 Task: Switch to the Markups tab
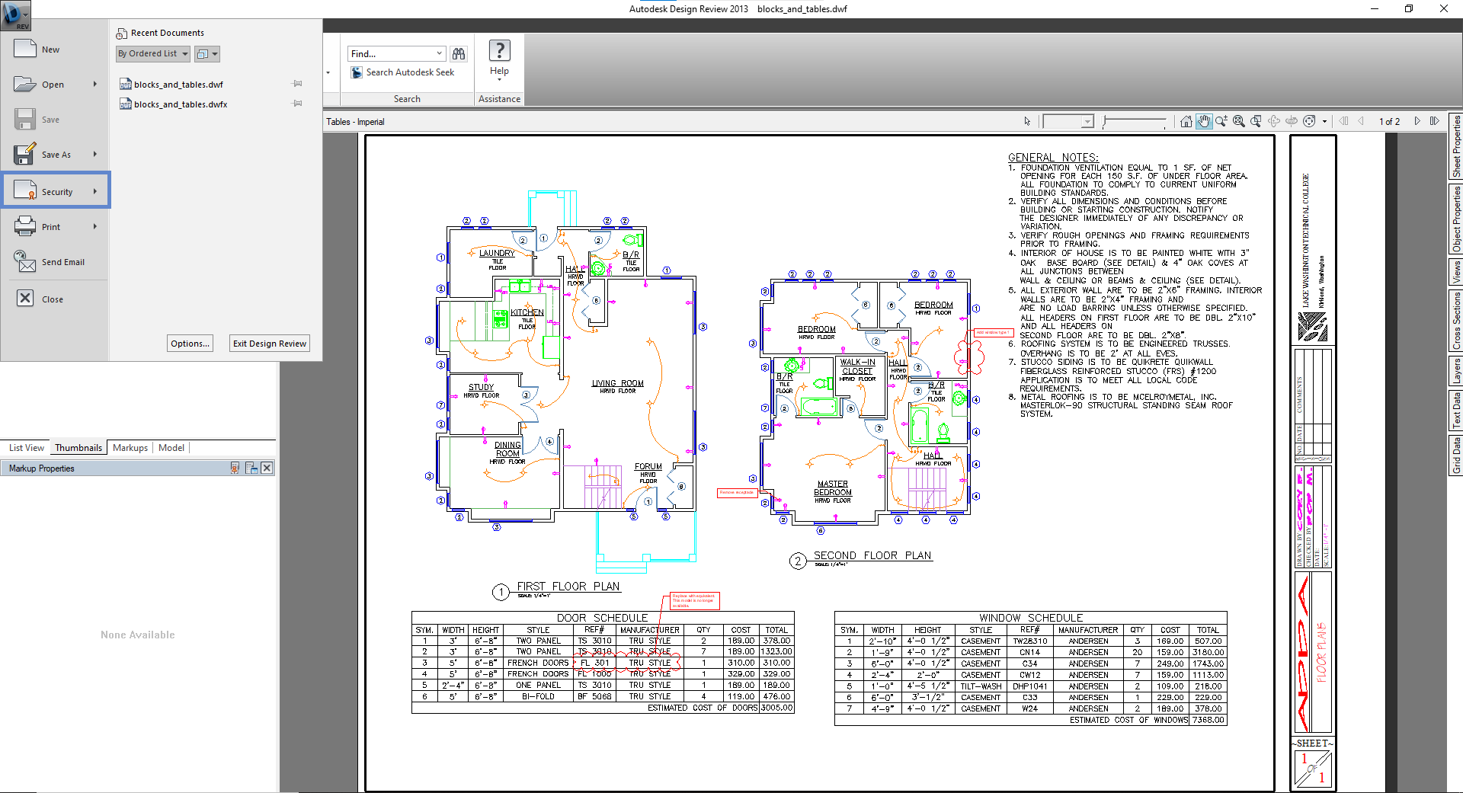[130, 448]
